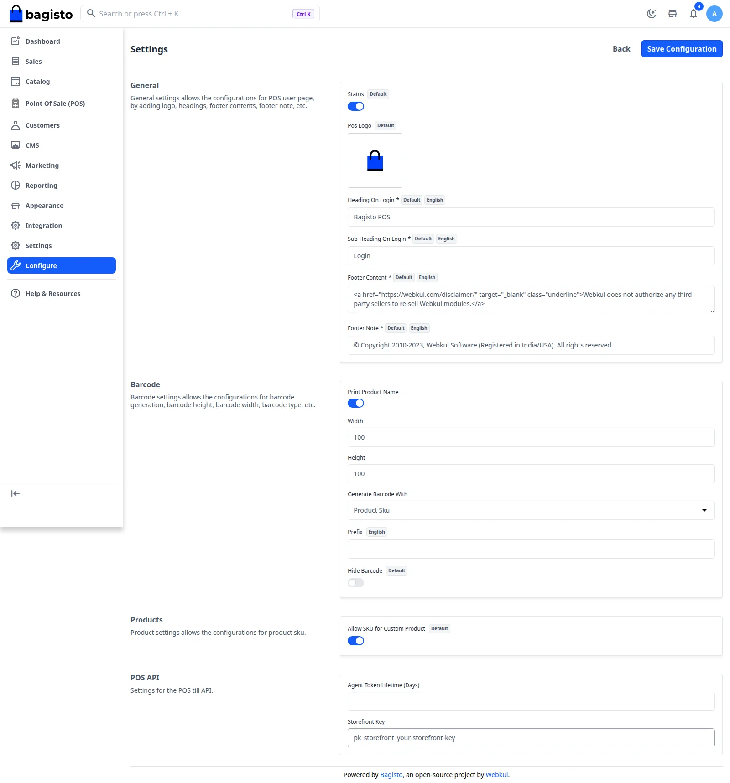Select the Configure menu item

(62, 265)
